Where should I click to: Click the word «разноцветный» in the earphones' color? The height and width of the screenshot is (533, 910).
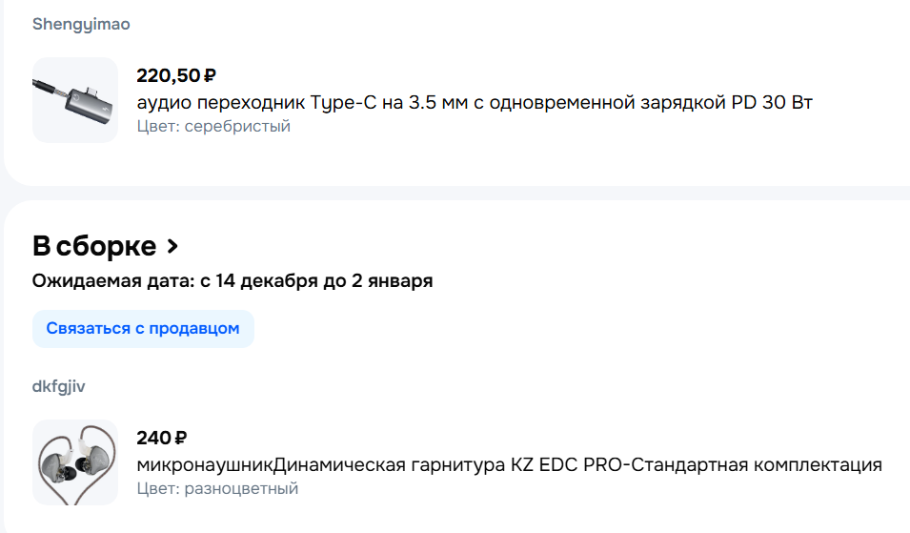[x=241, y=488]
